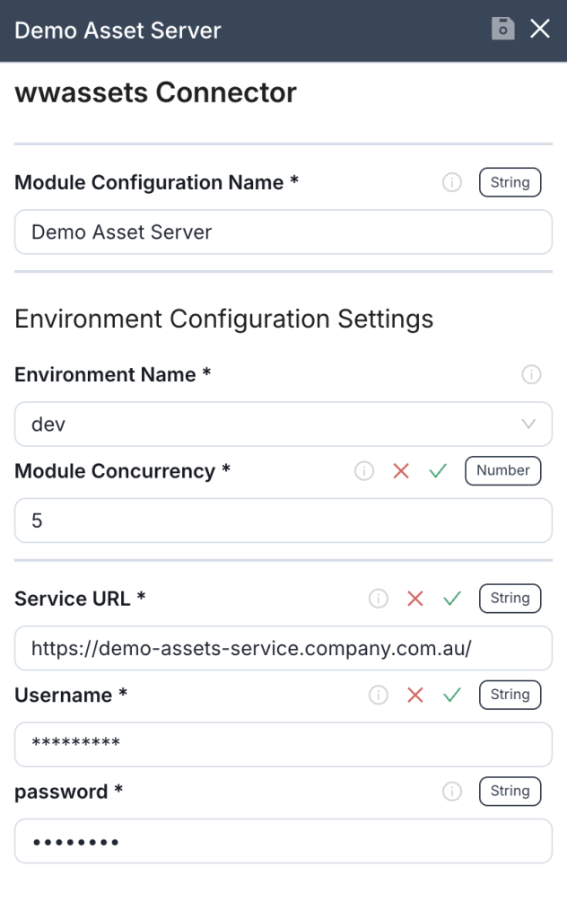Open the Environment Name dropdown showing dev
The image size is (567, 919).
click(283, 424)
